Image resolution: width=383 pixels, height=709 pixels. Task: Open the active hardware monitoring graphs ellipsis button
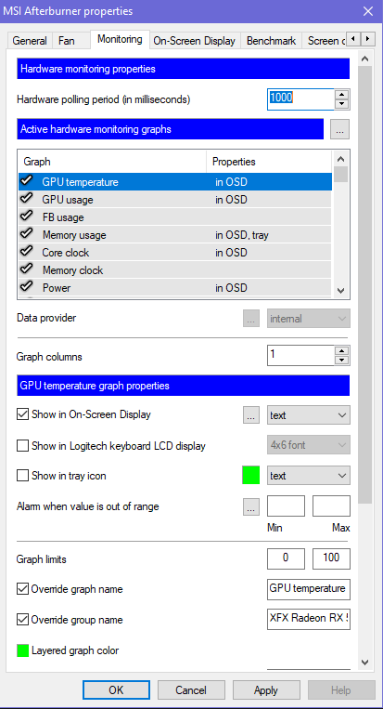tap(340, 129)
